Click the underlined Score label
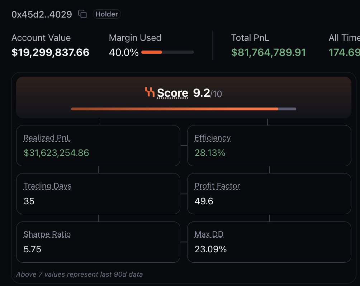Viewport: 360px width, 286px height. coord(173,93)
